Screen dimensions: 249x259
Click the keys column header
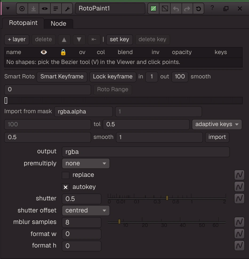point(221,52)
